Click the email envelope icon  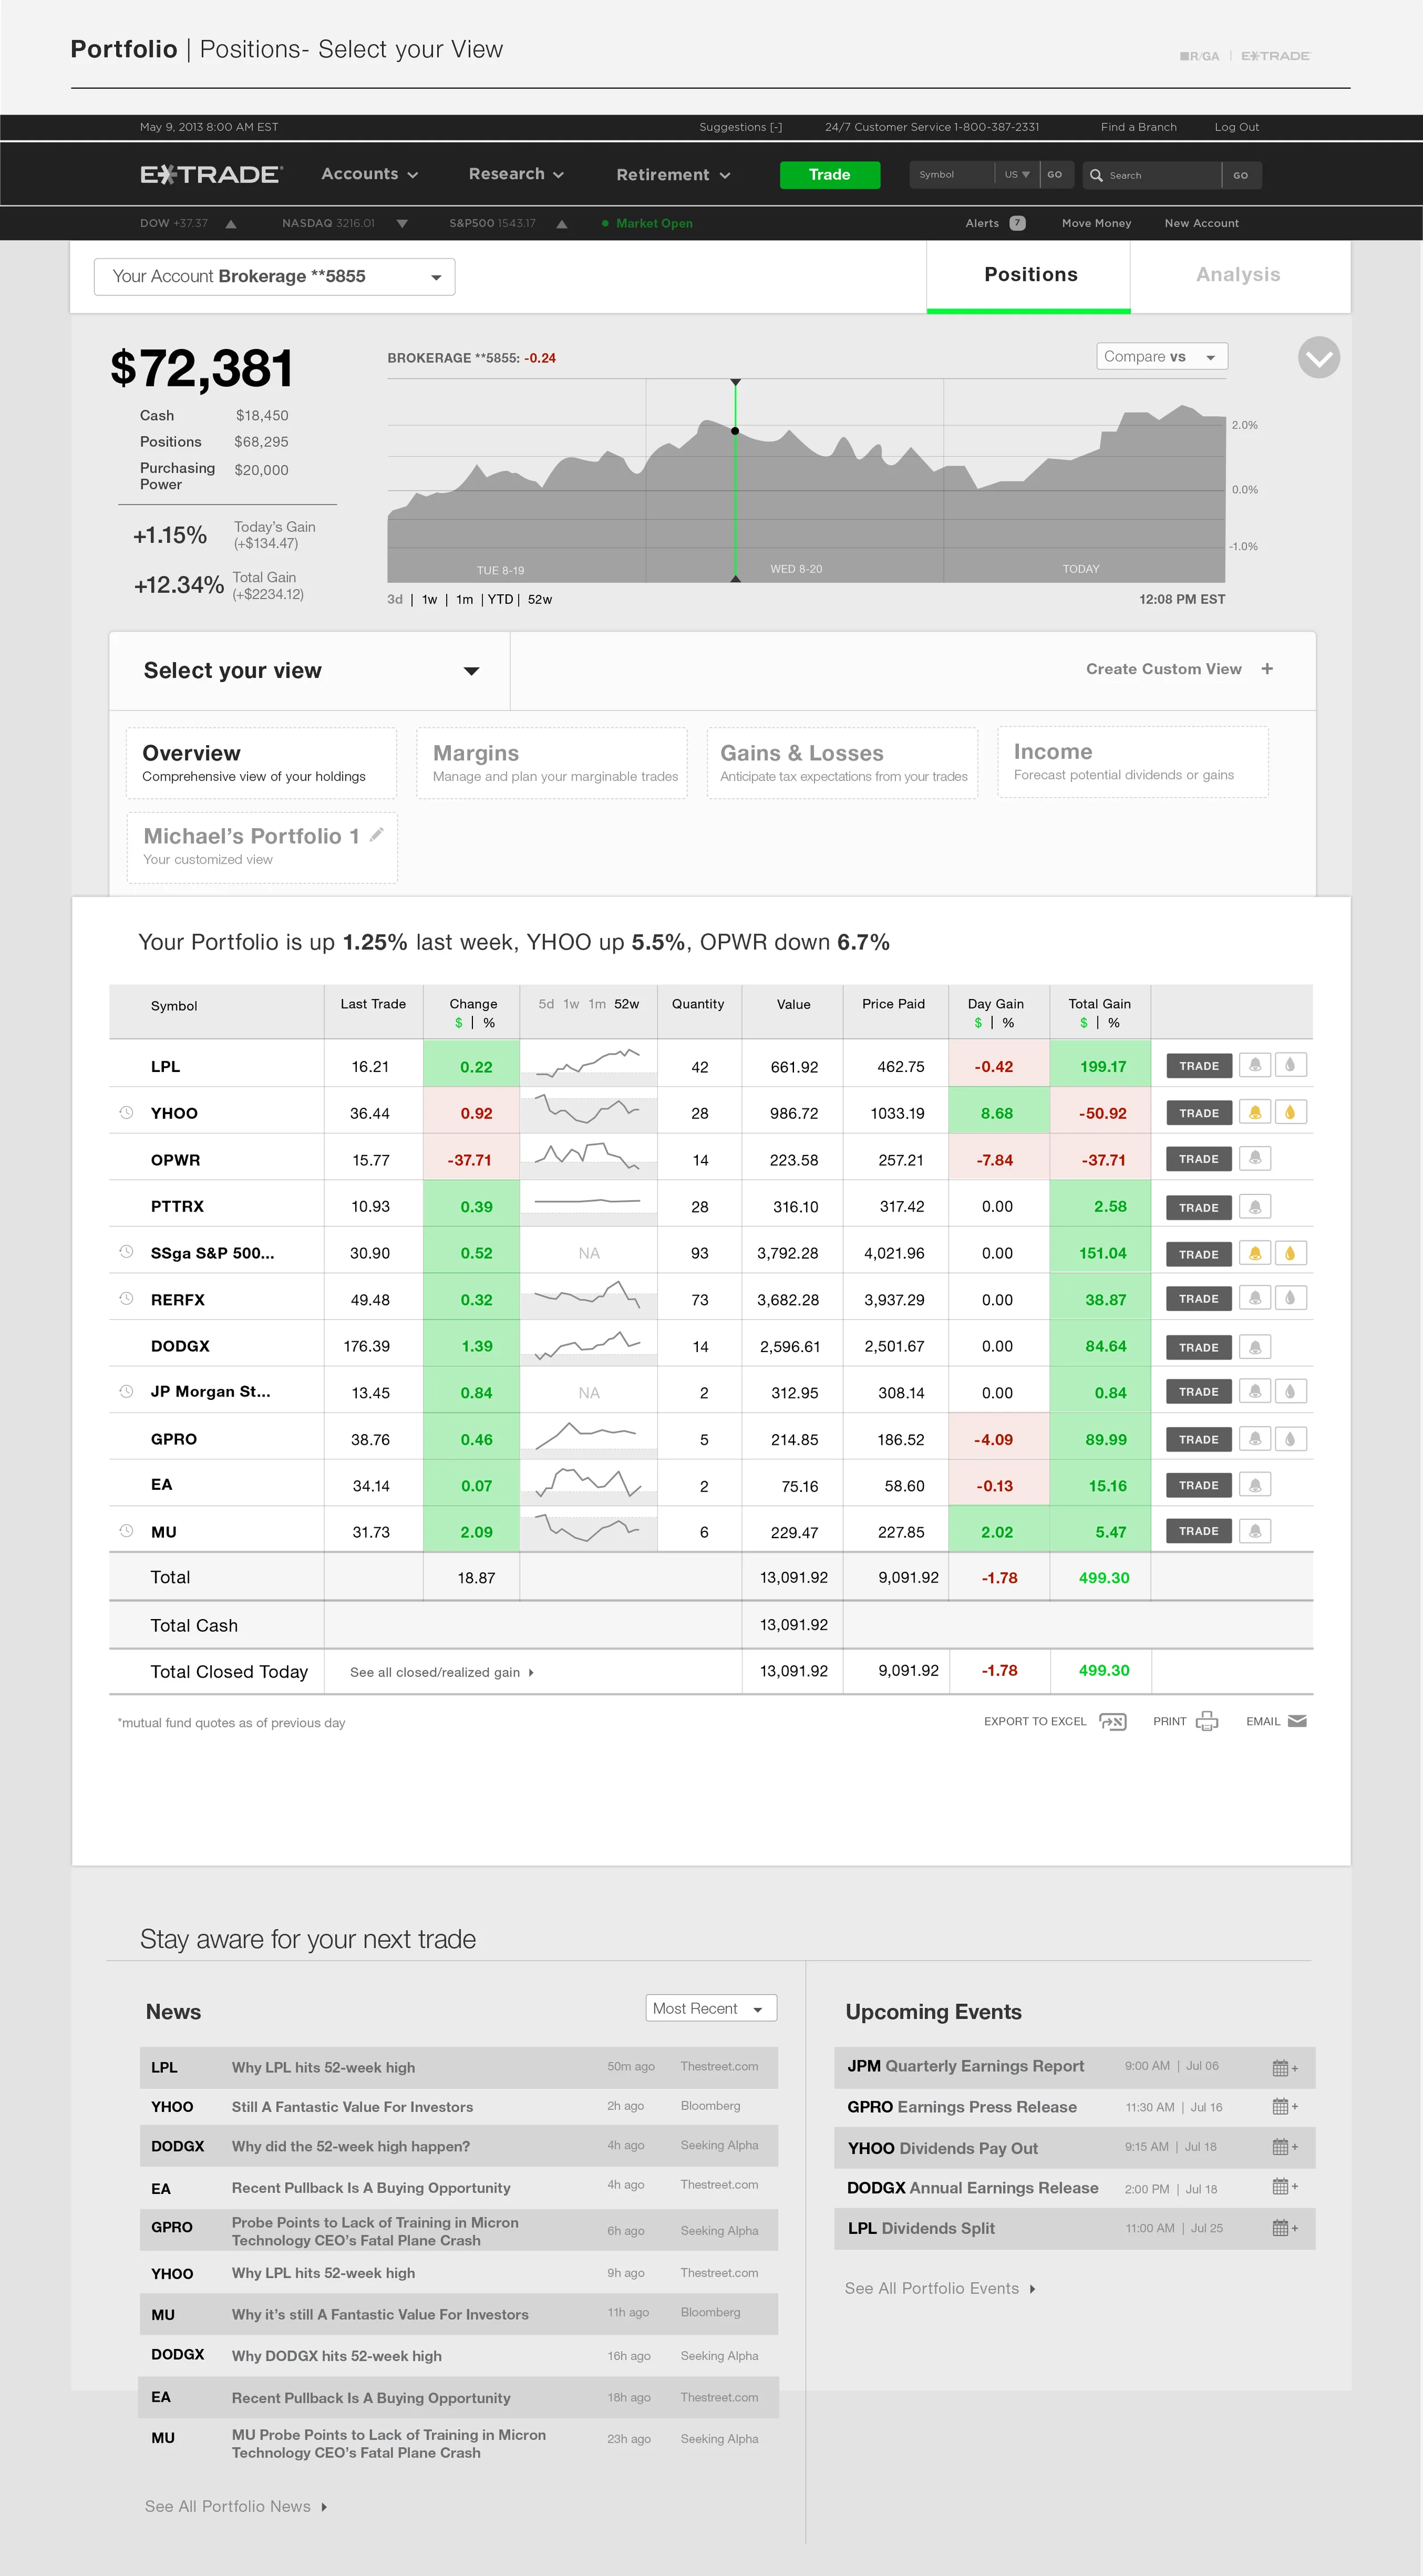click(1297, 1721)
